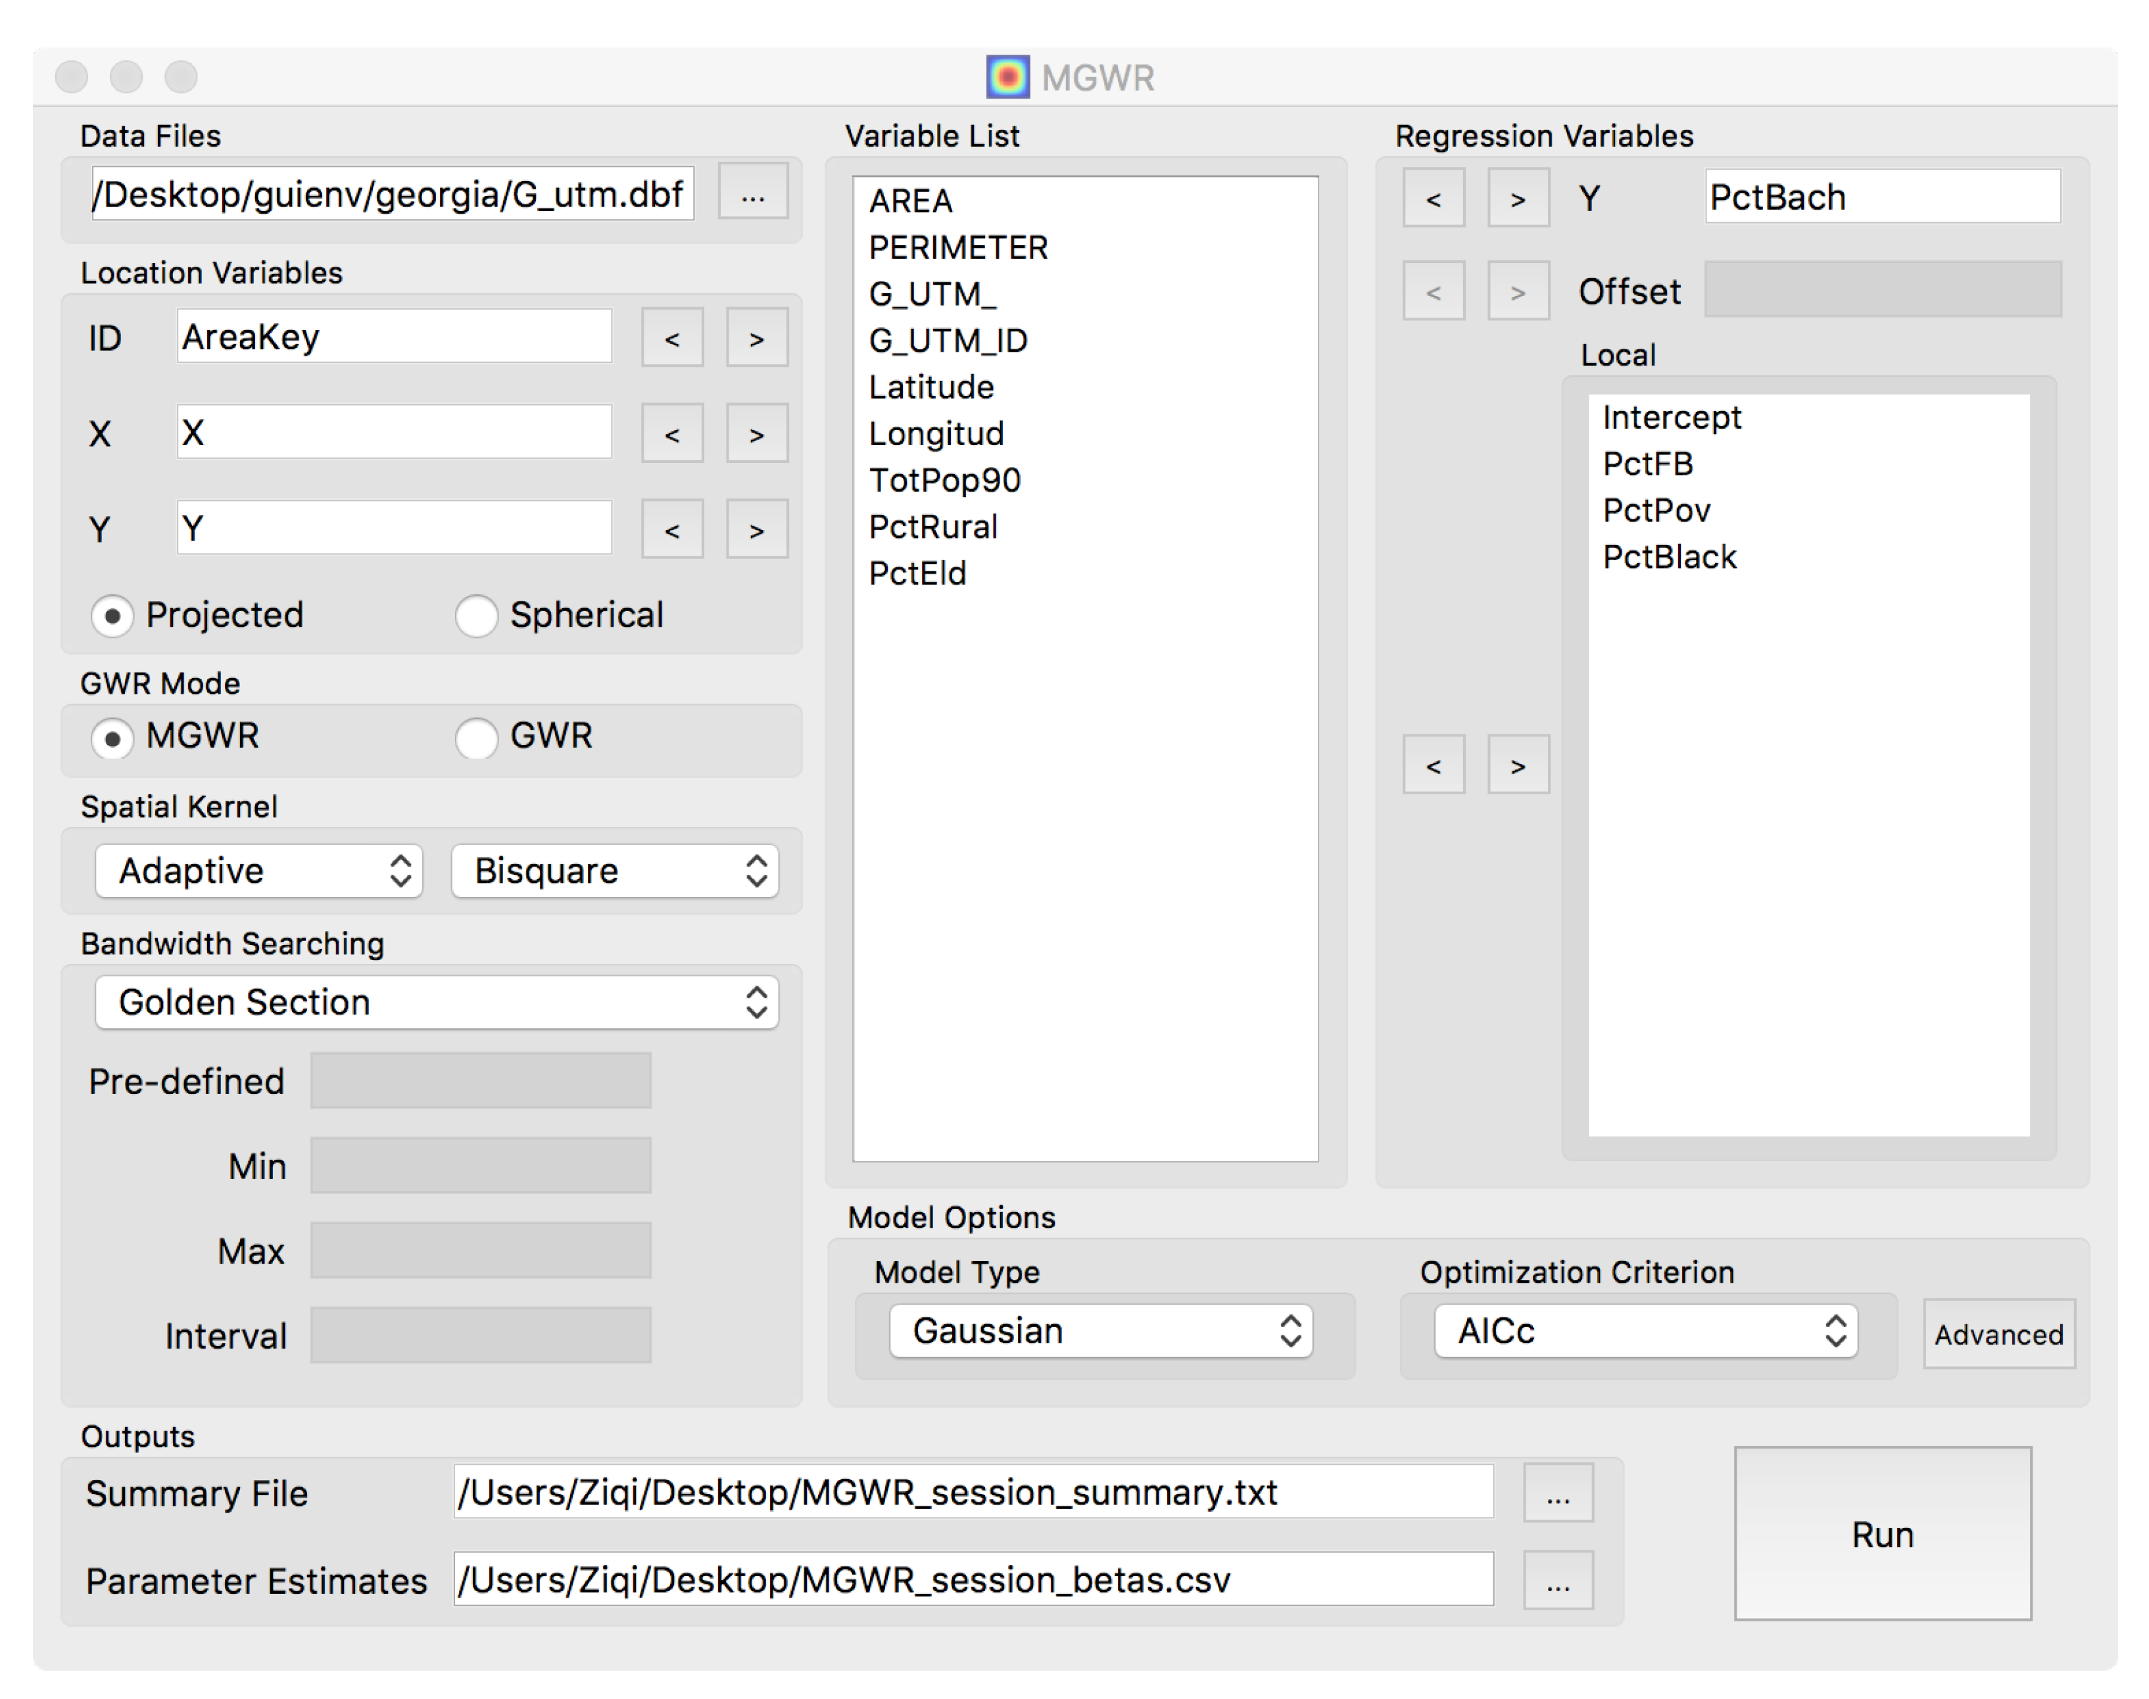Click the browse button for Data Files

[x=752, y=195]
